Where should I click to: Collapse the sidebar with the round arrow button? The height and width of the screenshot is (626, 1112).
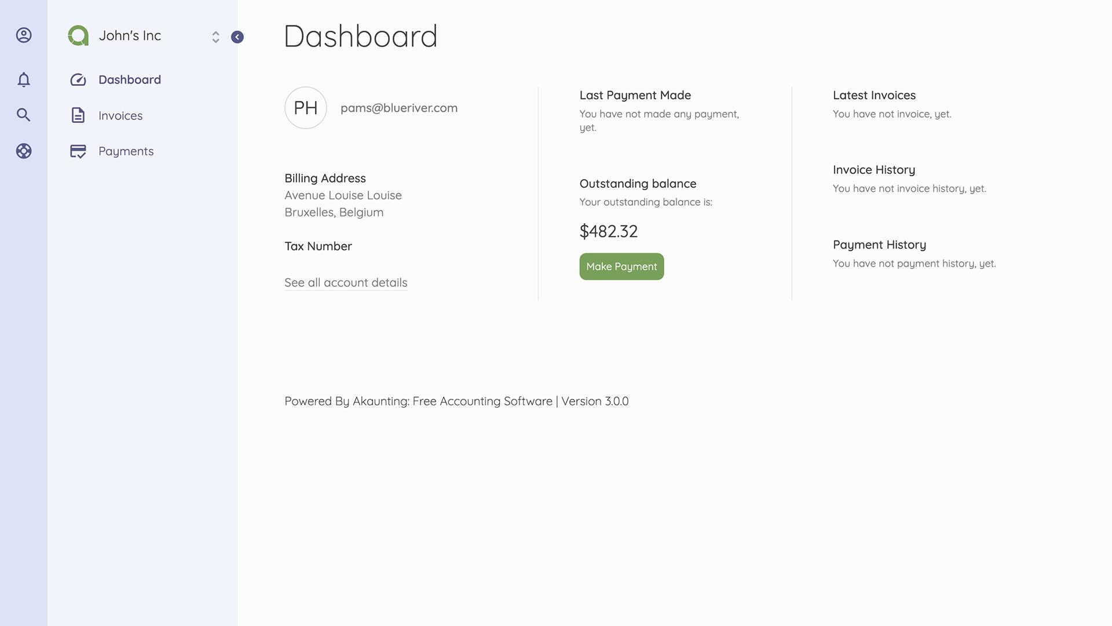[237, 37]
